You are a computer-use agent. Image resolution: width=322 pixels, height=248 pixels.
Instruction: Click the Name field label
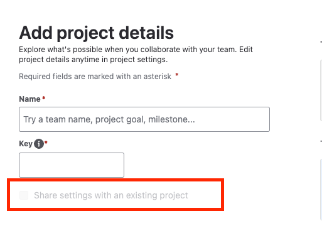click(30, 99)
